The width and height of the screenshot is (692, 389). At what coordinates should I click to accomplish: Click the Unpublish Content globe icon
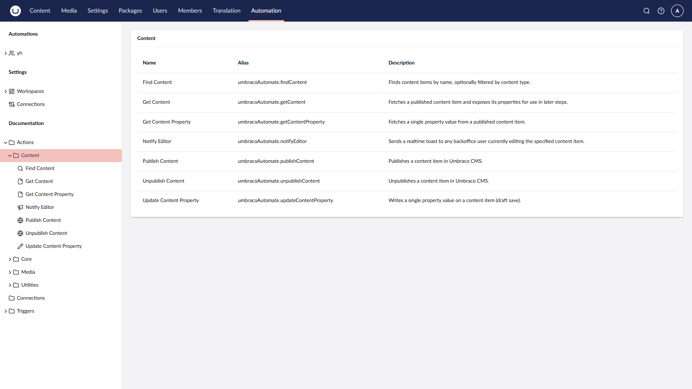21,233
